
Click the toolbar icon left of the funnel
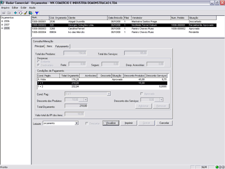(x=31, y=13)
